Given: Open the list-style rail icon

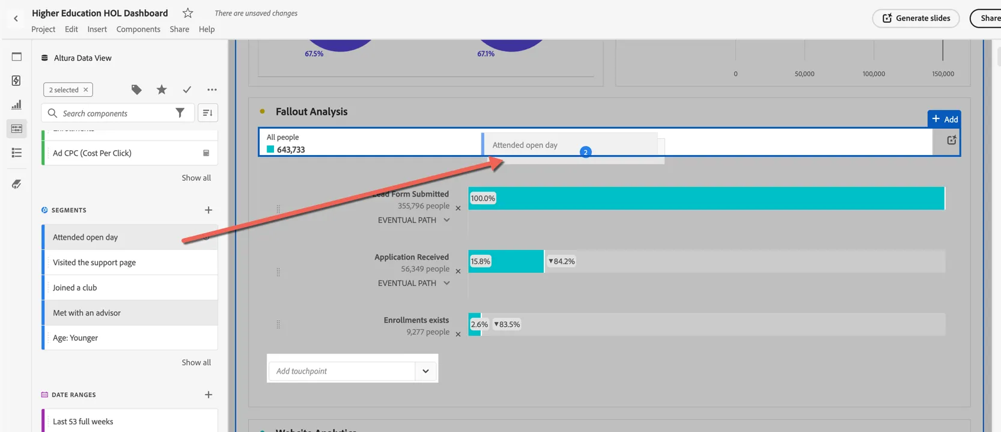Looking at the screenshot, I should 16,153.
